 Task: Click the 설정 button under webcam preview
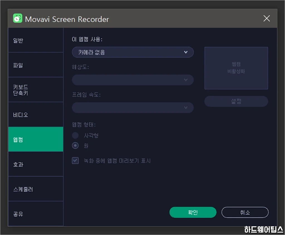coord(236,102)
